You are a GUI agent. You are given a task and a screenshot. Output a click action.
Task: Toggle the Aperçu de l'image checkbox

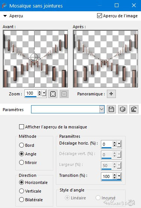click(x=99, y=16)
